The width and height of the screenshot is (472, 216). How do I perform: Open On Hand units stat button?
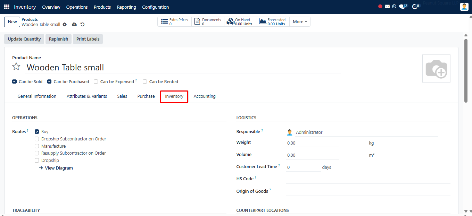tap(240, 22)
